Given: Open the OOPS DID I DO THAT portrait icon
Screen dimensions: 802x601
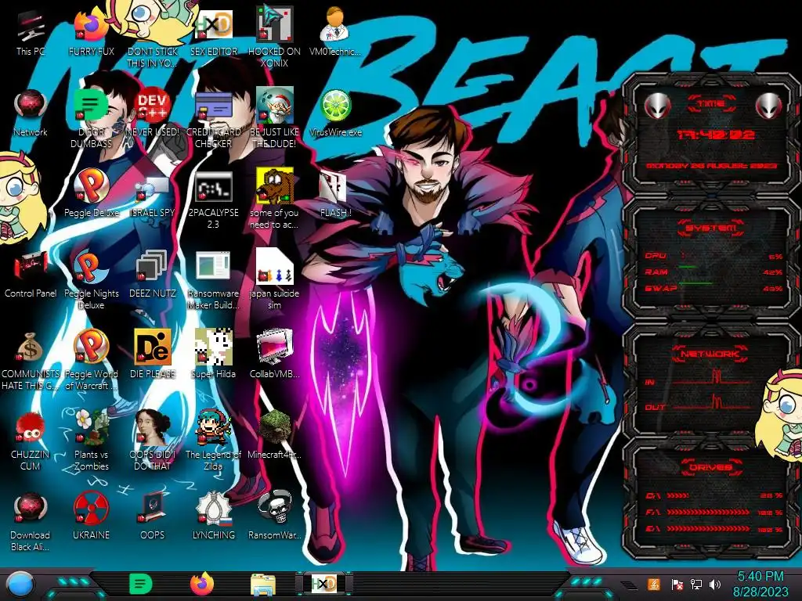Looking at the screenshot, I should pyautogui.click(x=153, y=441).
